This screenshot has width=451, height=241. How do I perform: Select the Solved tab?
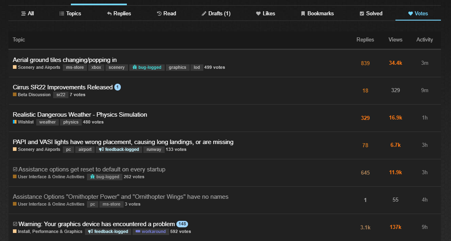(x=371, y=13)
